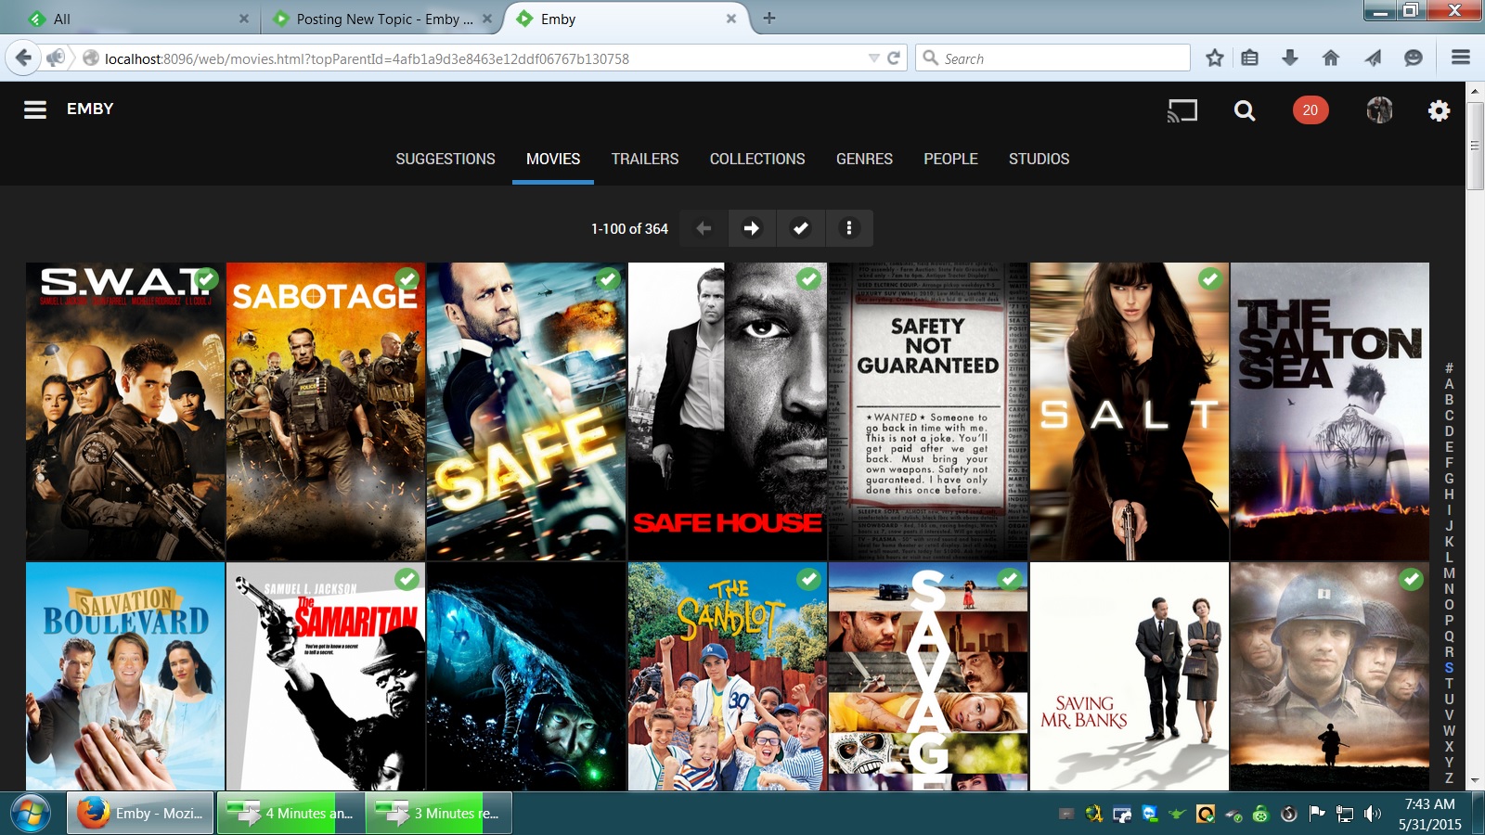Go to the People tab
The image size is (1485, 835).
point(950,160)
